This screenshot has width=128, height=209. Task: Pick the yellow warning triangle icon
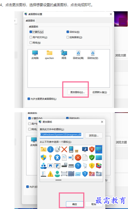pos(50,174)
